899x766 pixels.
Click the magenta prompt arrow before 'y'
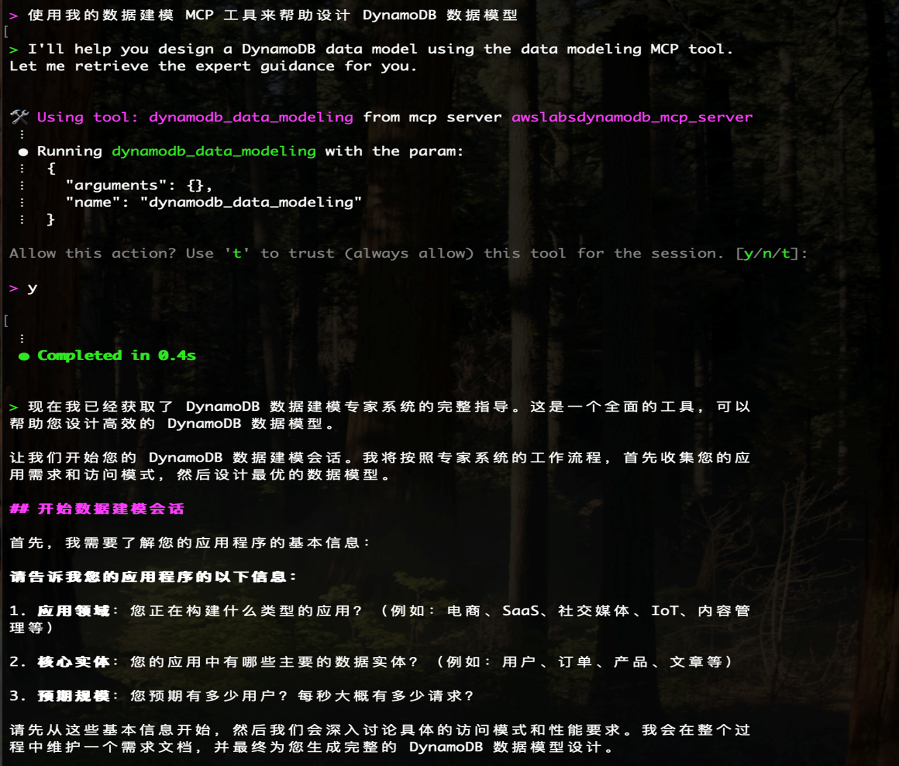click(14, 288)
